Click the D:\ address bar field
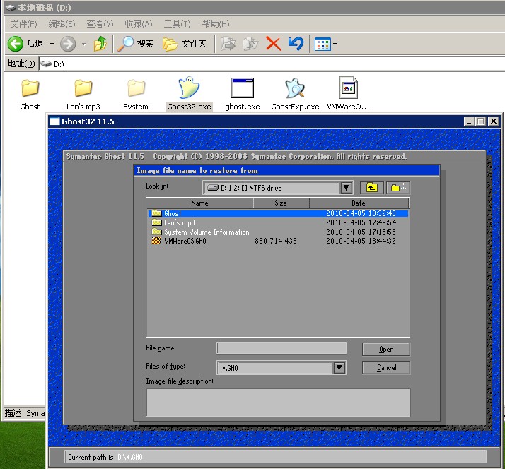This screenshot has height=469, width=505. (x=272, y=64)
